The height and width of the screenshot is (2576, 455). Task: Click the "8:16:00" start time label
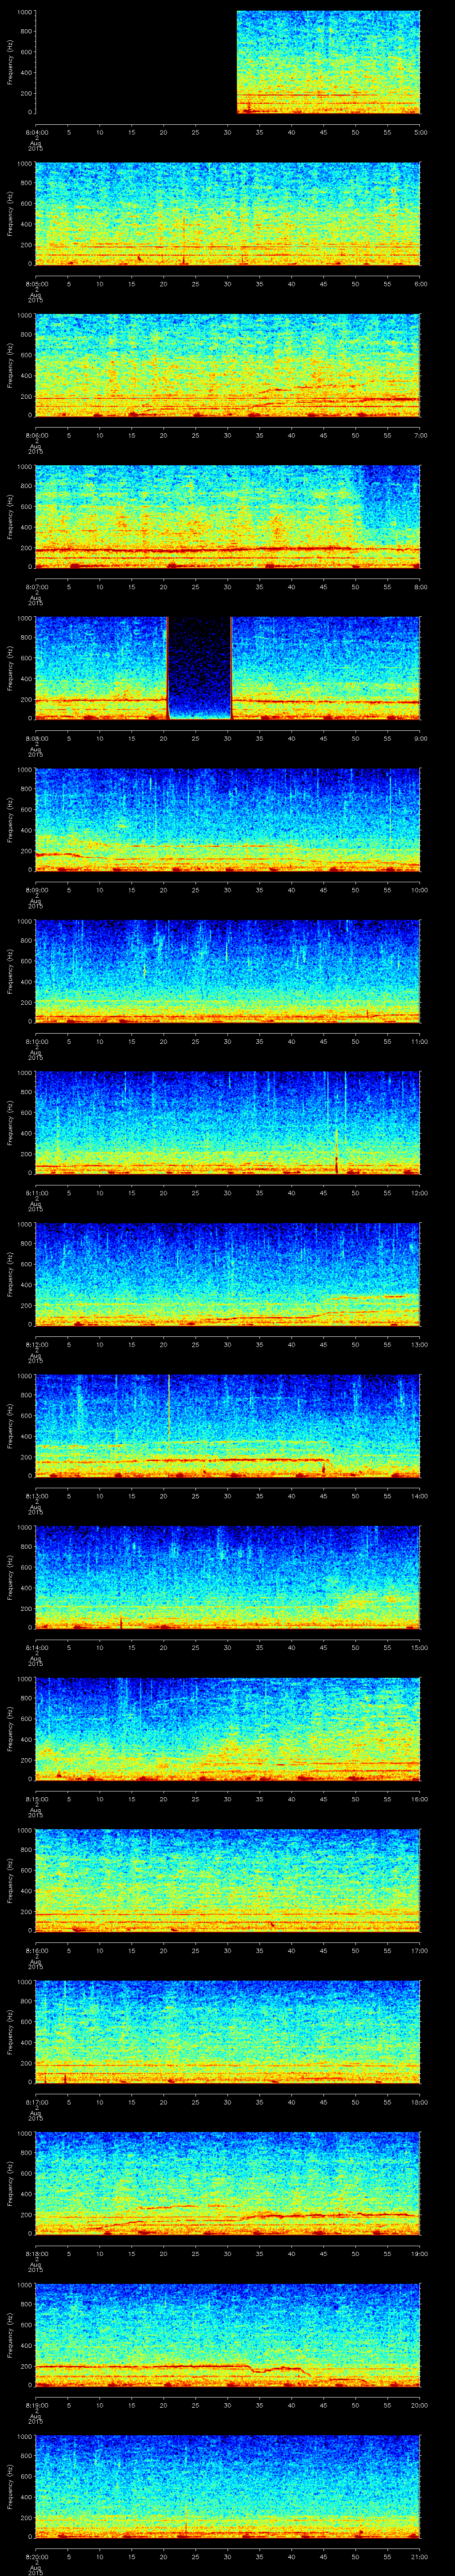[x=36, y=1950]
